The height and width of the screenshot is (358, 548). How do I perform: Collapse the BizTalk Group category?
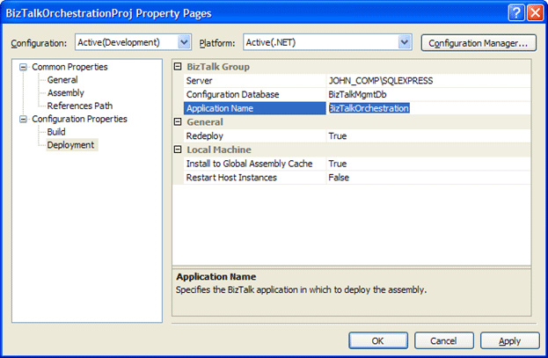click(178, 67)
